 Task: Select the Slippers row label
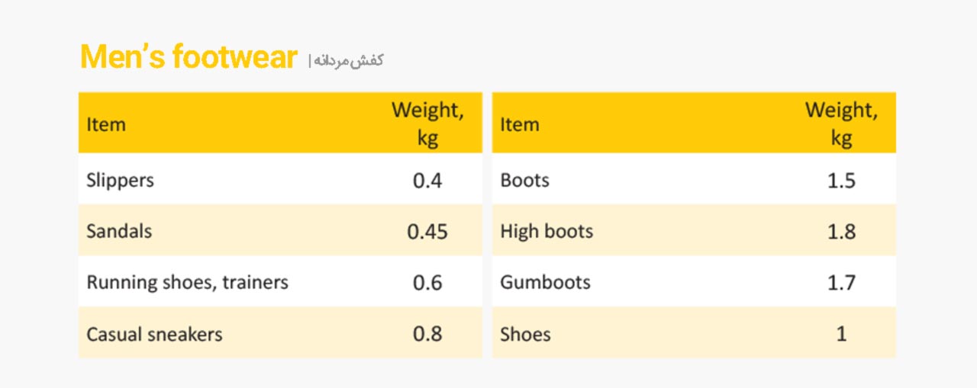pyautogui.click(x=120, y=181)
